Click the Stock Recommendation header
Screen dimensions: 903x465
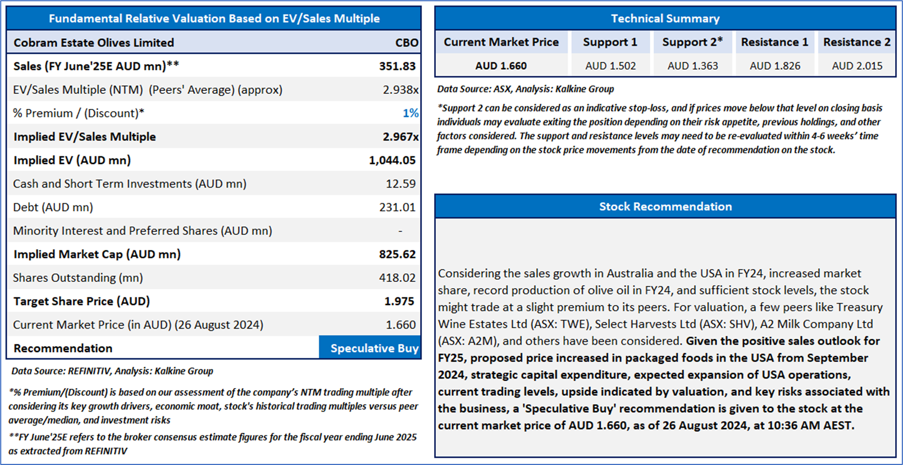[x=665, y=207]
